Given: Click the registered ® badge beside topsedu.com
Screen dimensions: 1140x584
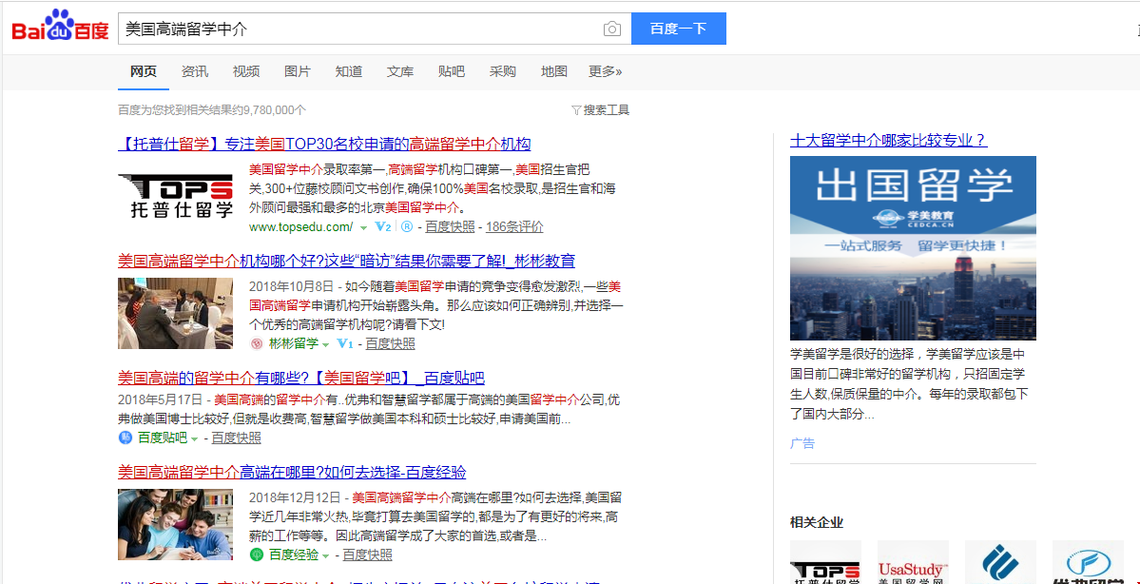Looking at the screenshot, I should click(x=407, y=227).
